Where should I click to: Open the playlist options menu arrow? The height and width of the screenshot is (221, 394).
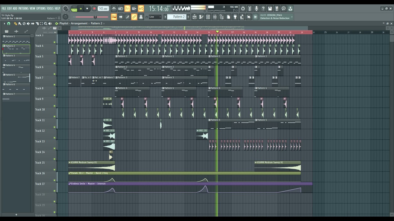point(4,24)
